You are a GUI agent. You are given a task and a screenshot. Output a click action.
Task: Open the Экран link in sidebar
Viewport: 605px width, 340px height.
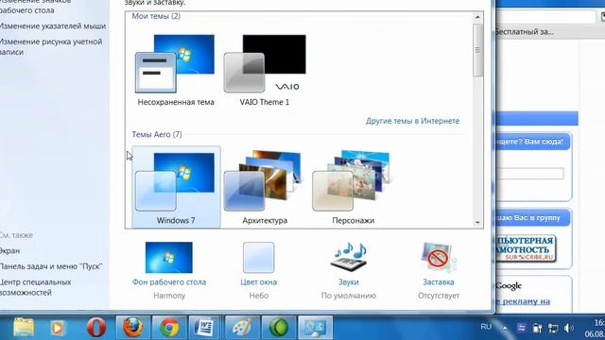(x=9, y=251)
